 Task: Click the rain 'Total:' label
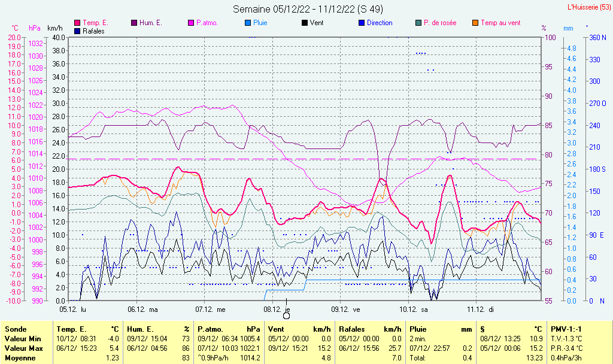pyautogui.click(x=417, y=358)
